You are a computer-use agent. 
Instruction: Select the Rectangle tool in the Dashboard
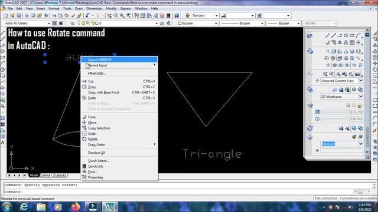[352, 35]
